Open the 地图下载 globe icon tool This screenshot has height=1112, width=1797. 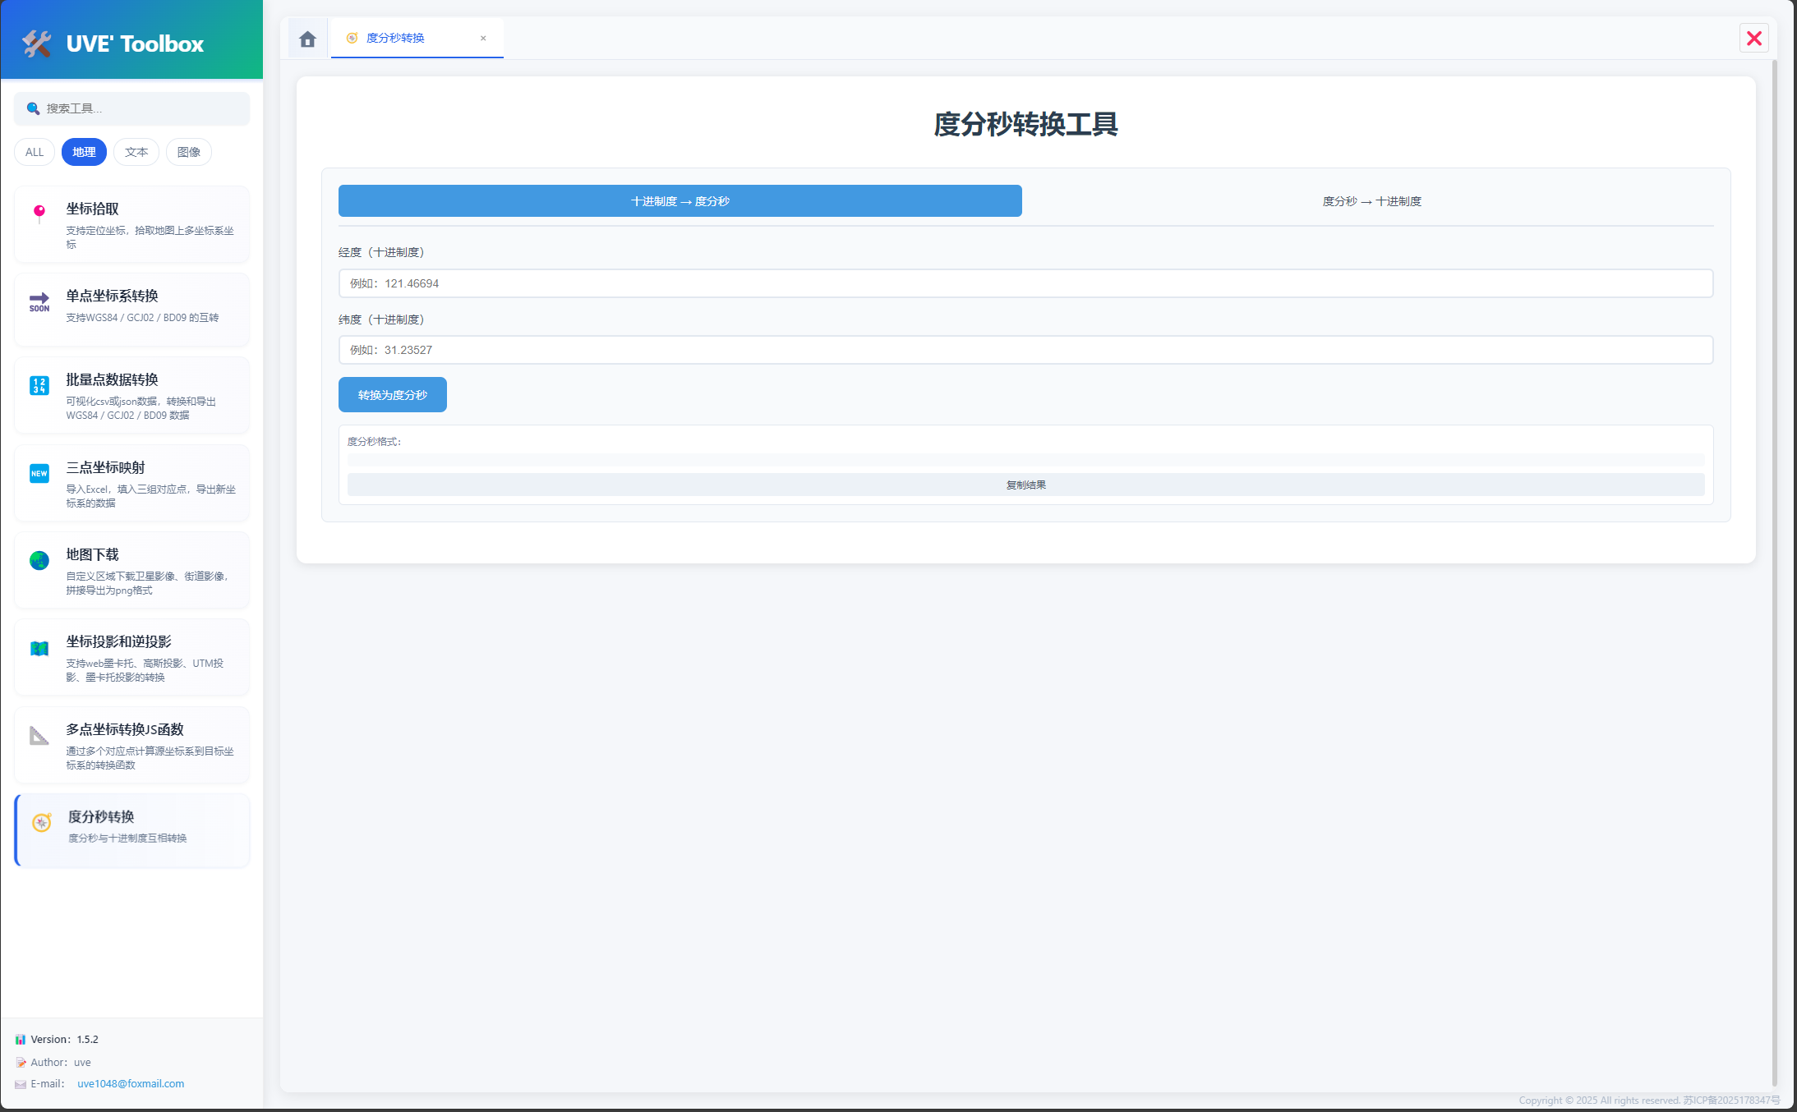(39, 560)
